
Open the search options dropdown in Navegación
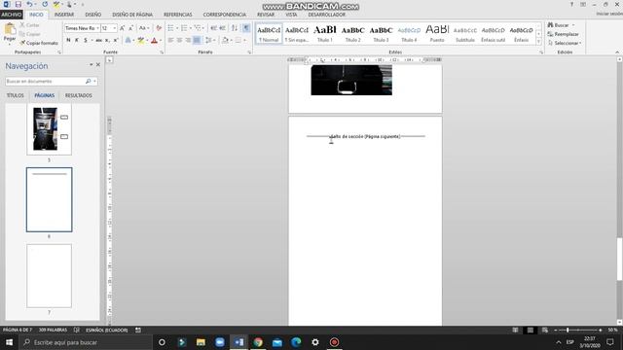[94, 82]
